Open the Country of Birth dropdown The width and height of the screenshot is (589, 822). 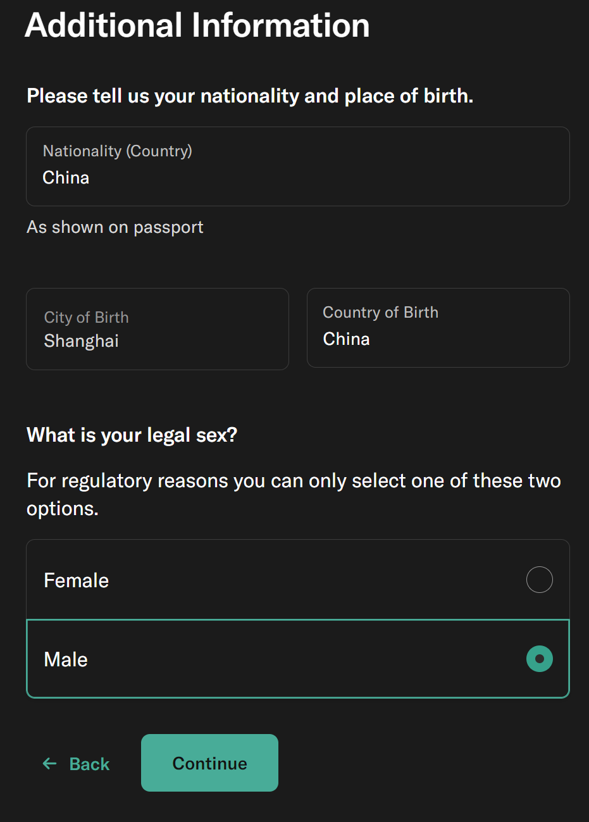[x=438, y=328]
